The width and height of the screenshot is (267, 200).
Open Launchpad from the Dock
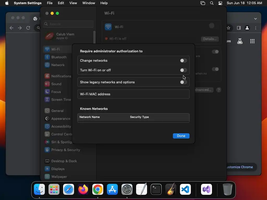point(54,189)
